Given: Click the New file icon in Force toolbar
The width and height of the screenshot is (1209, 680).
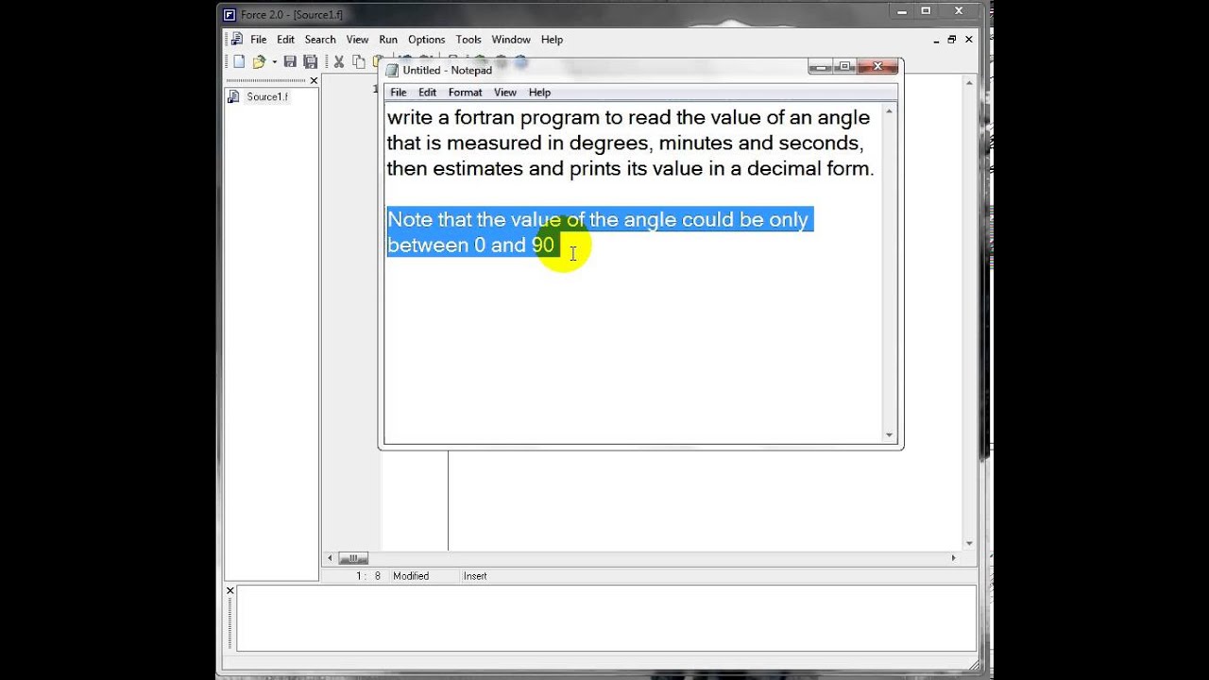Looking at the screenshot, I should click(239, 61).
